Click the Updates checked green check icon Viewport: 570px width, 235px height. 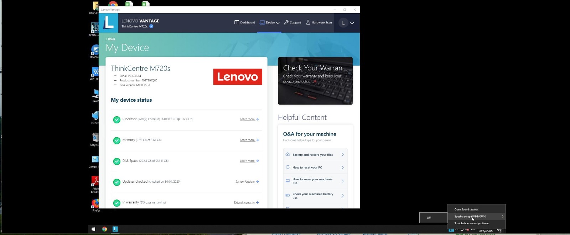coord(116,182)
